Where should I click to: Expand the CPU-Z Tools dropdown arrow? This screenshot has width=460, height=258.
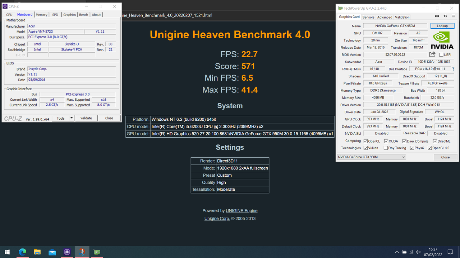click(72, 118)
